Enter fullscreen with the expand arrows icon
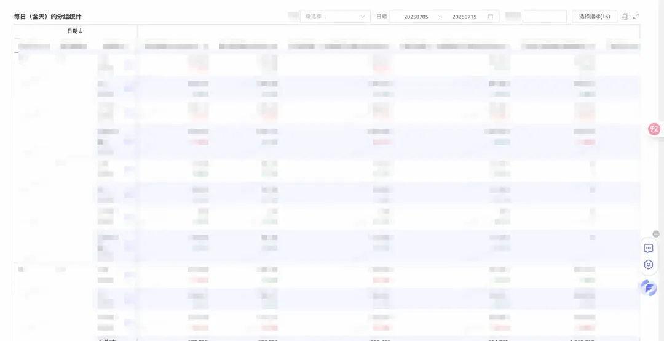The height and width of the screenshot is (341, 664). point(636,17)
